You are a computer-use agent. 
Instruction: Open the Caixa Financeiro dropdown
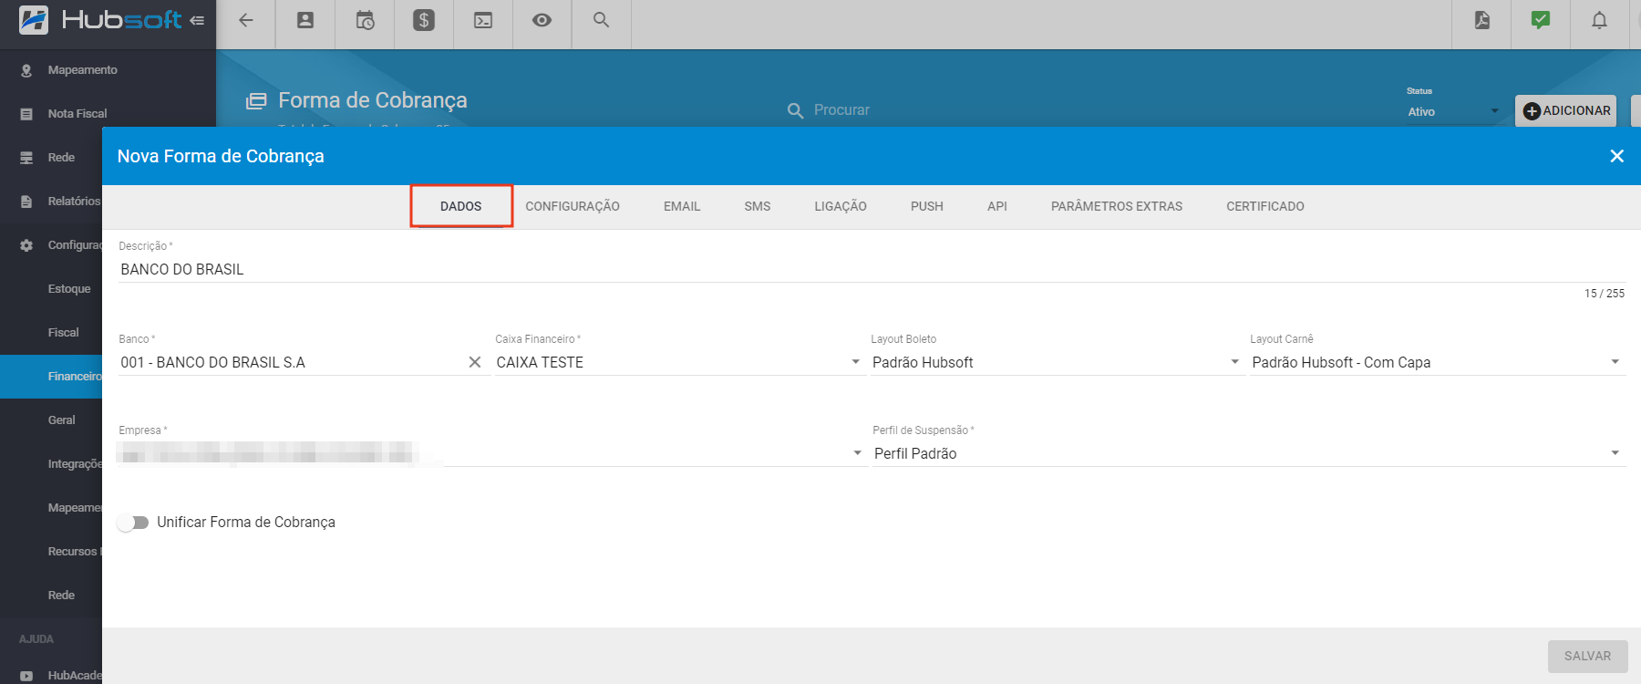click(680, 362)
